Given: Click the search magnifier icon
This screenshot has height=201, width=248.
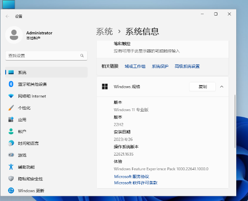Looking at the screenshot, I should tap(82, 56).
